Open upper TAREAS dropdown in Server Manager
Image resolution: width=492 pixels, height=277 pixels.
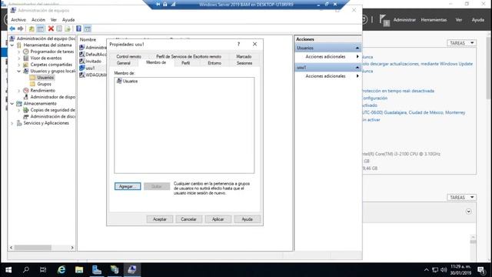(x=461, y=43)
